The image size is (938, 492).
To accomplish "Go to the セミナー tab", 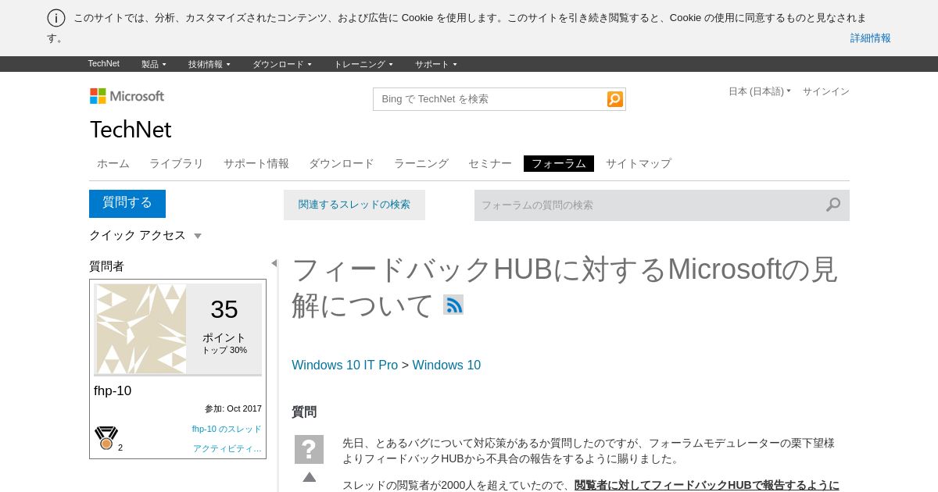I will tap(490, 163).
